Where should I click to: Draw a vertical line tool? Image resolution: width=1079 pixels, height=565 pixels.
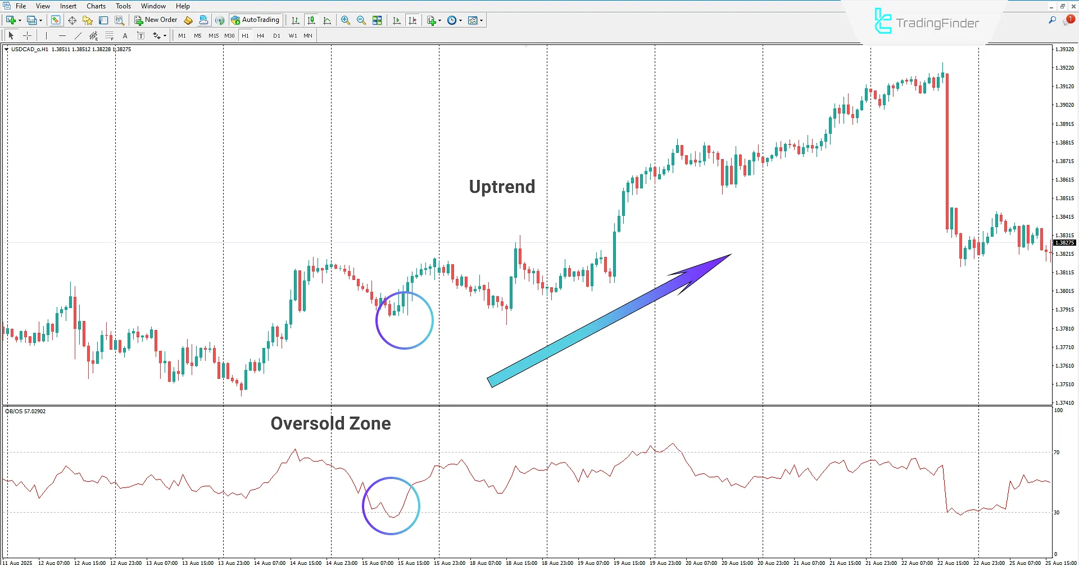tap(46, 35)
